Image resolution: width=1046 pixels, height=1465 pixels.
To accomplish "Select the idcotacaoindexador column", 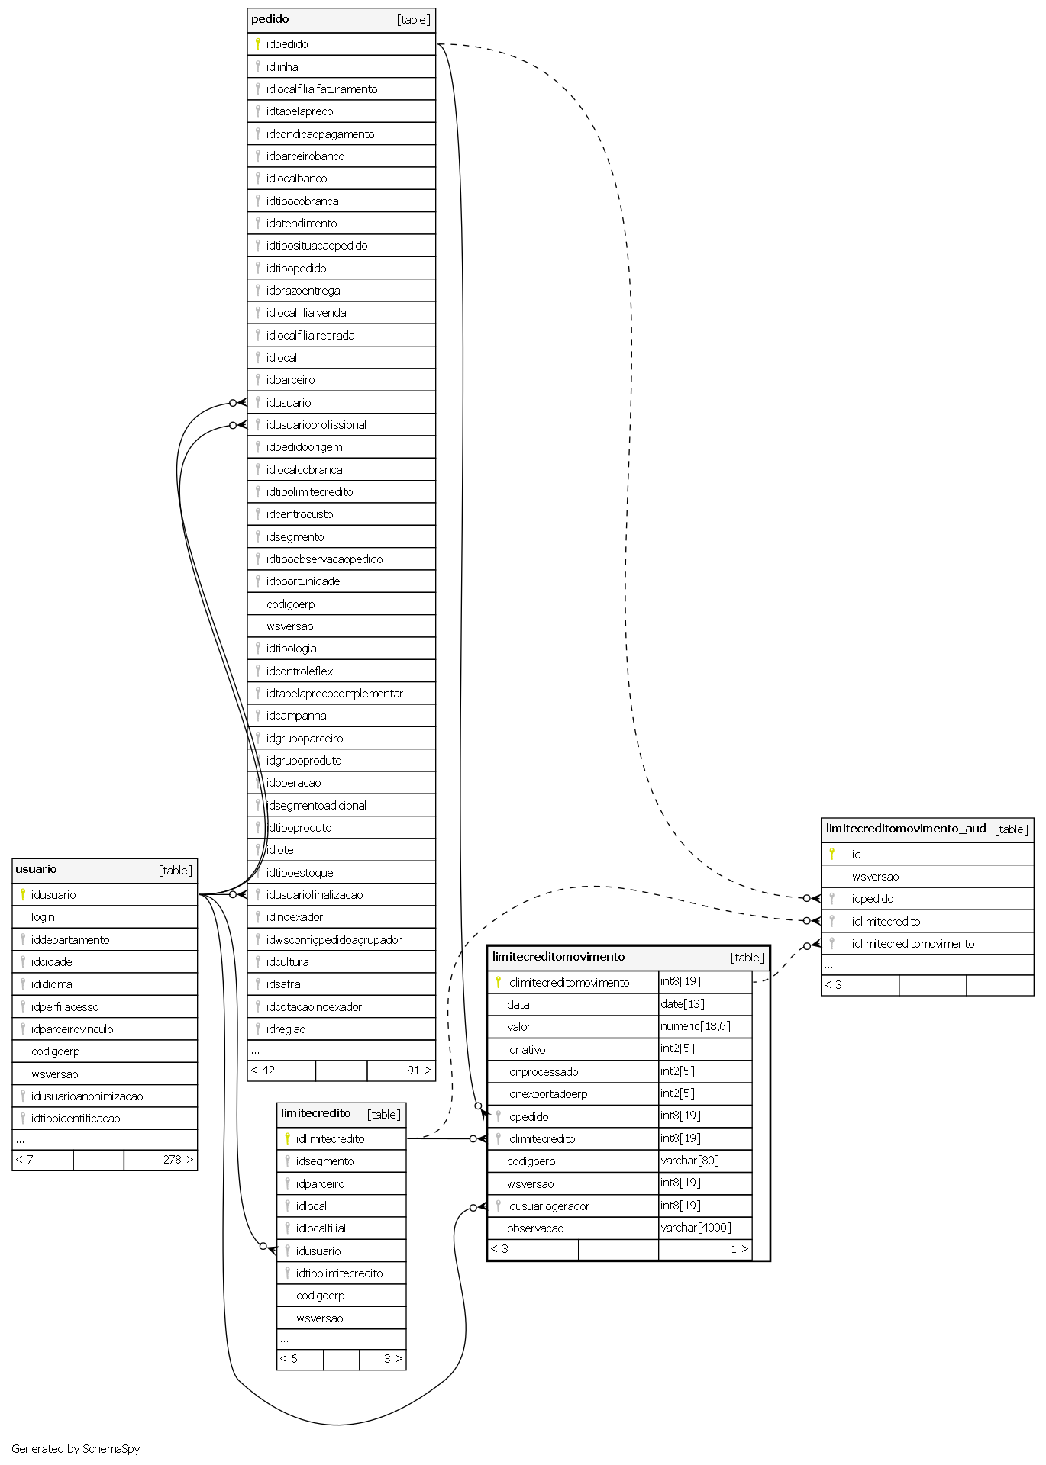I will pos(341,1006).
